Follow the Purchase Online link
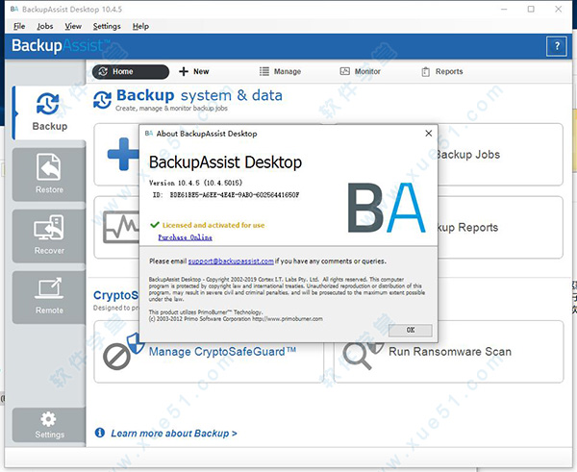Screen dimensions: 577x472 (185, 237)
